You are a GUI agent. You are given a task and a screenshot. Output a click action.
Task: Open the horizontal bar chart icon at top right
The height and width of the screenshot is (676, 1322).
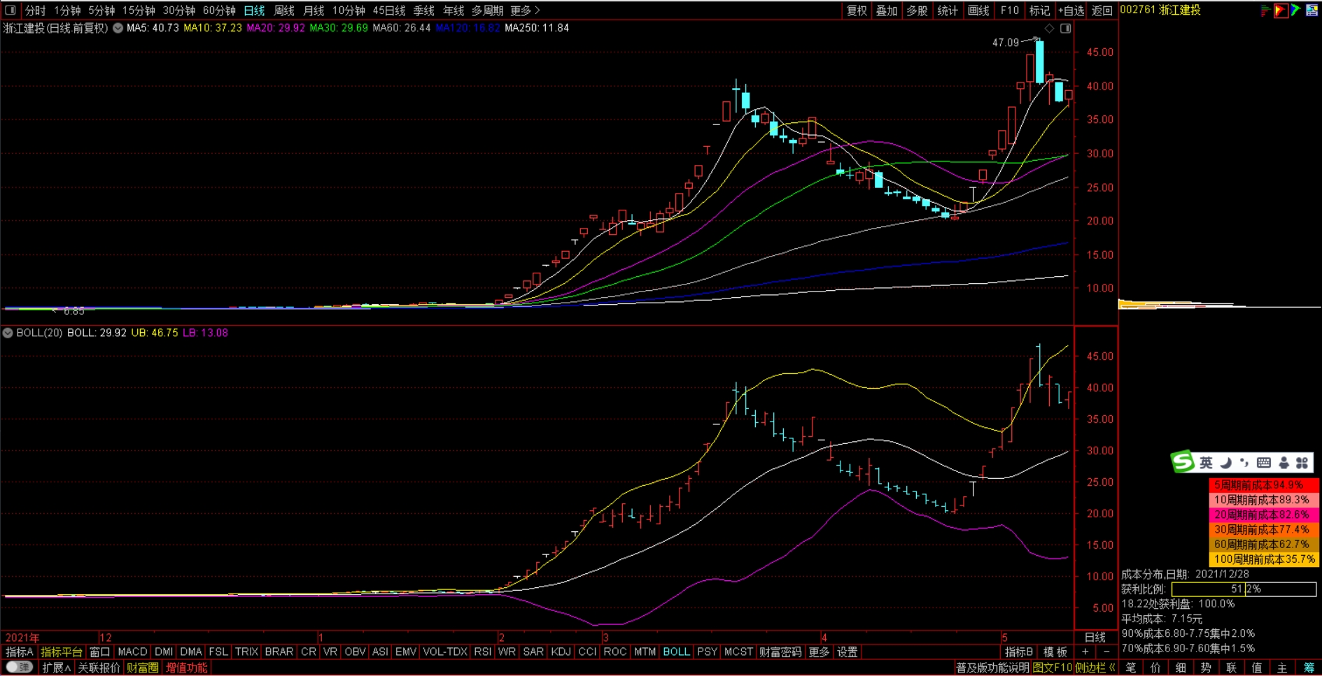[1265, 10]
